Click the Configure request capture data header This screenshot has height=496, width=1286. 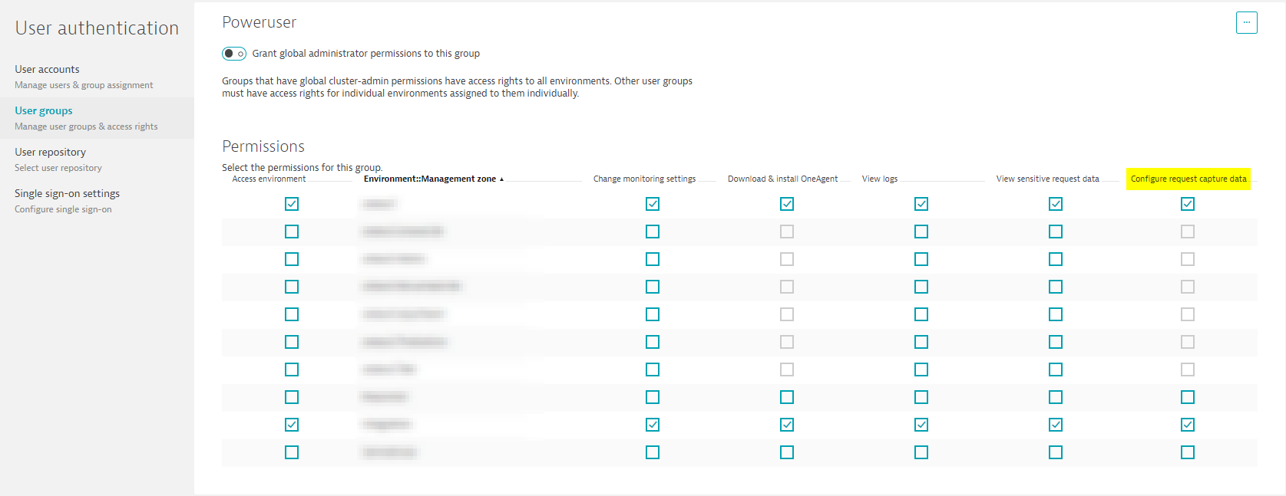click(x=1188, y=179)
